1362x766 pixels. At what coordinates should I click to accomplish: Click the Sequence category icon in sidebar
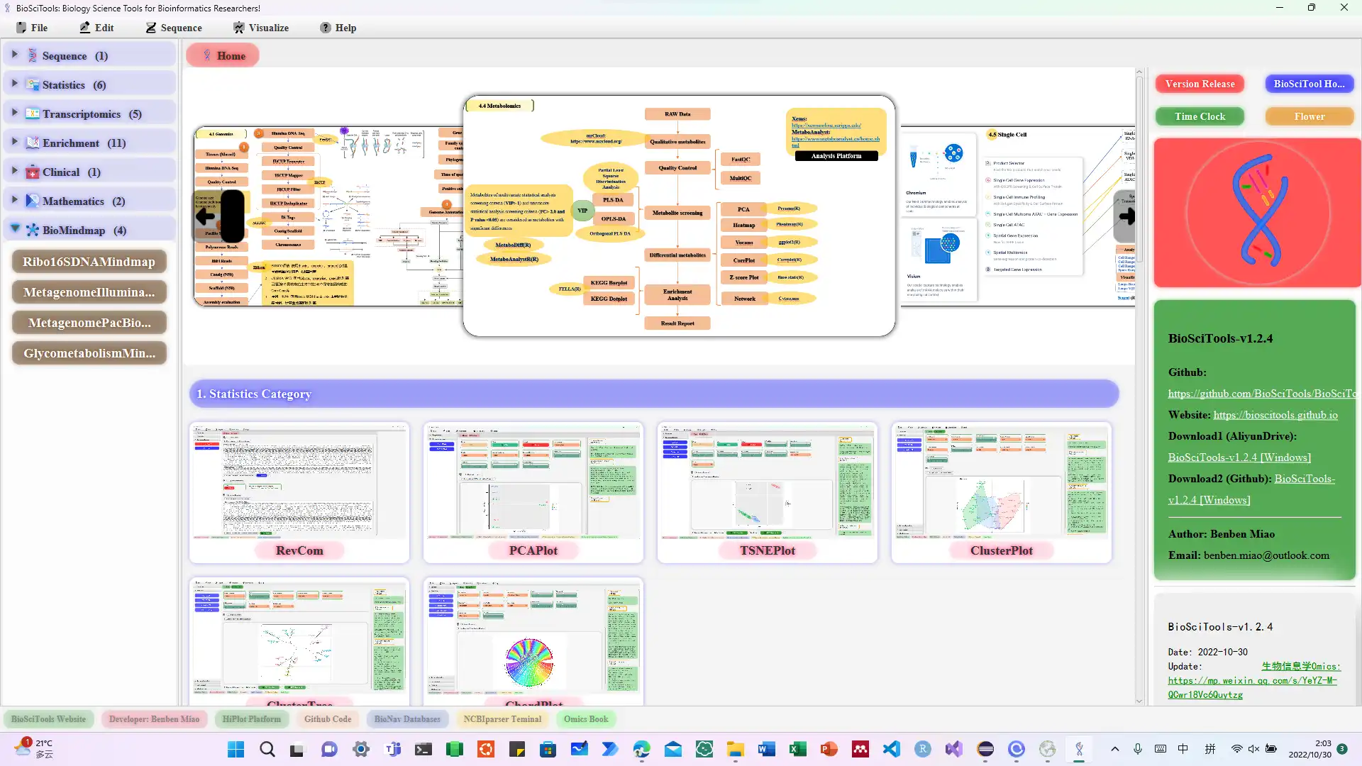click(32, 55)
